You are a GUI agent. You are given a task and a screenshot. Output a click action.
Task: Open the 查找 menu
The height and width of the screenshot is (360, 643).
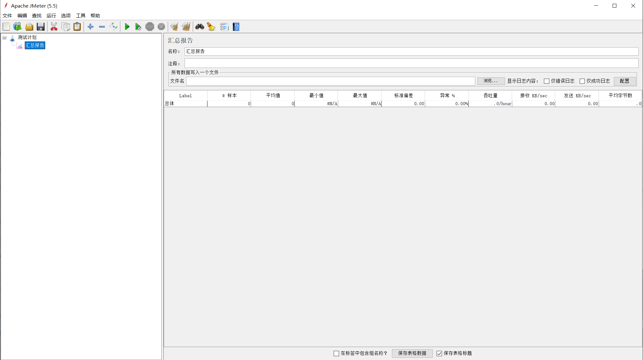37,15
